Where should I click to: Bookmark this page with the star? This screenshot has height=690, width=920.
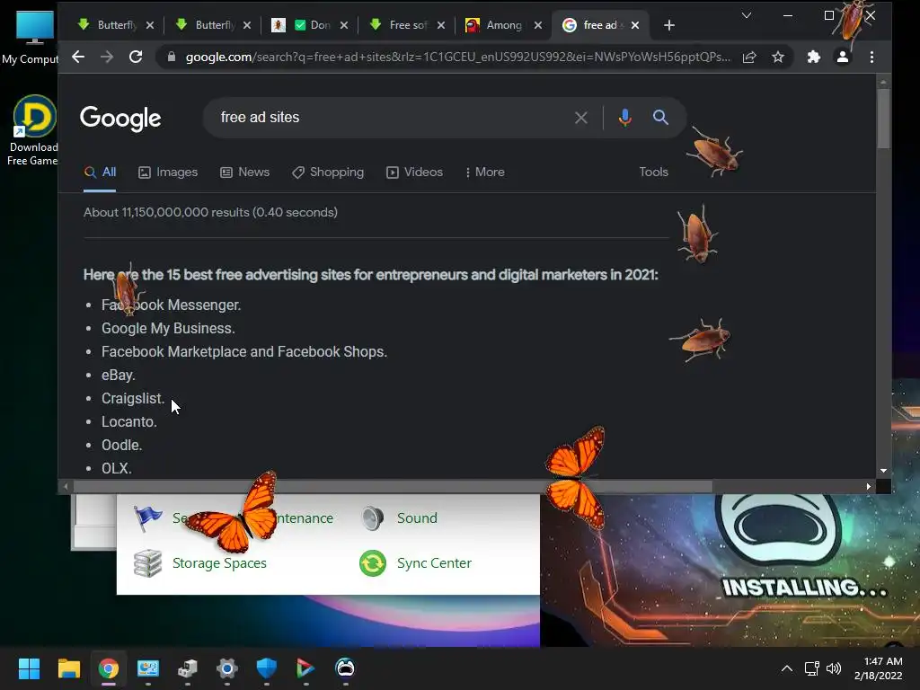click(778, 57)
